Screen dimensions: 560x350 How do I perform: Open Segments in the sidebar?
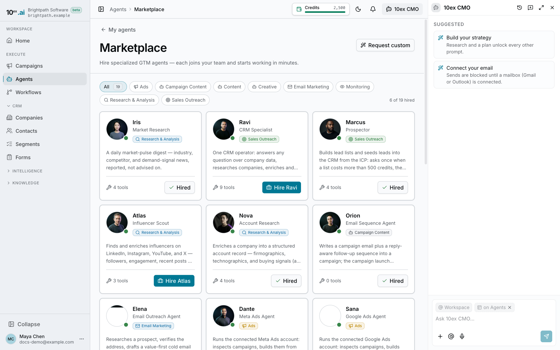(45, 144)
